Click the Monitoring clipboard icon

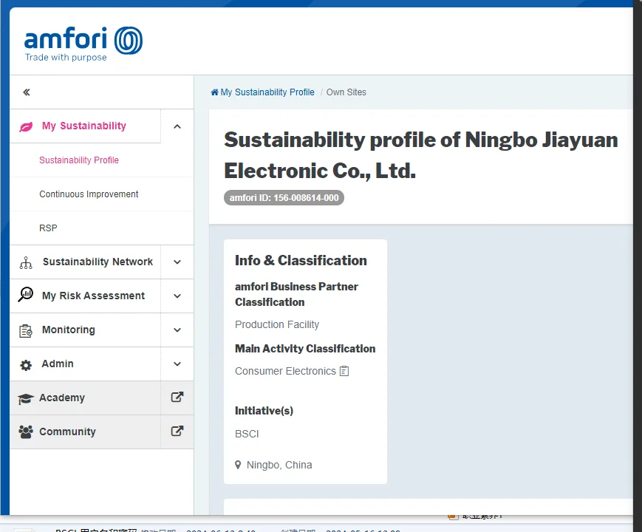tap(26, 330)
